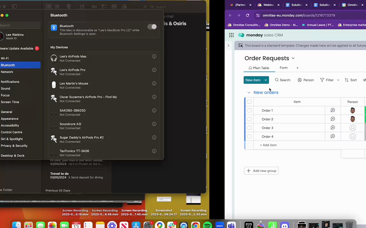
Task: Open Order 1 conversation updates icon
Action: 333,110
